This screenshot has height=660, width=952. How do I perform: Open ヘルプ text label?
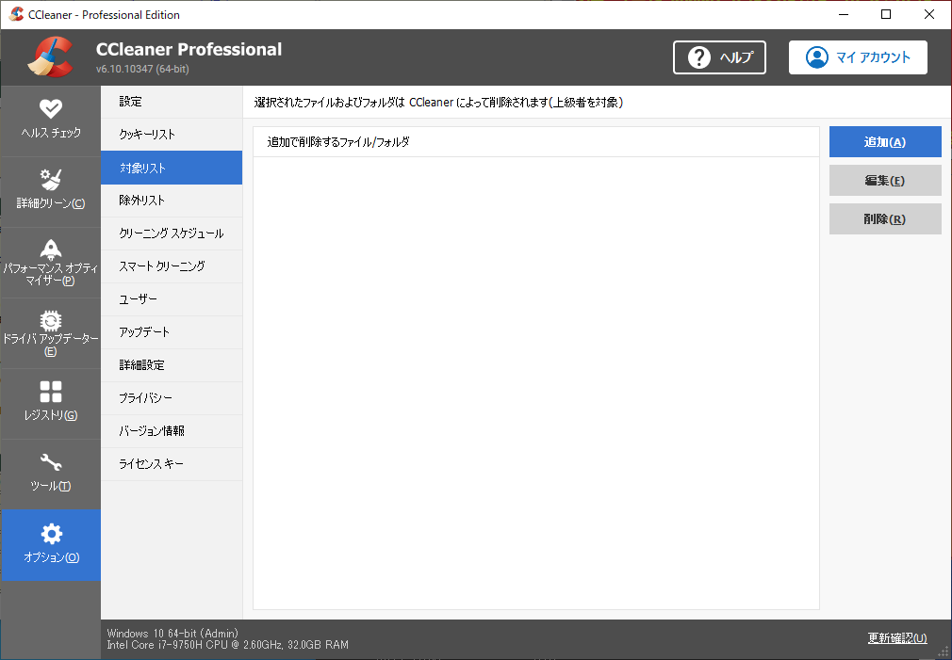click(x=736, y=57)
